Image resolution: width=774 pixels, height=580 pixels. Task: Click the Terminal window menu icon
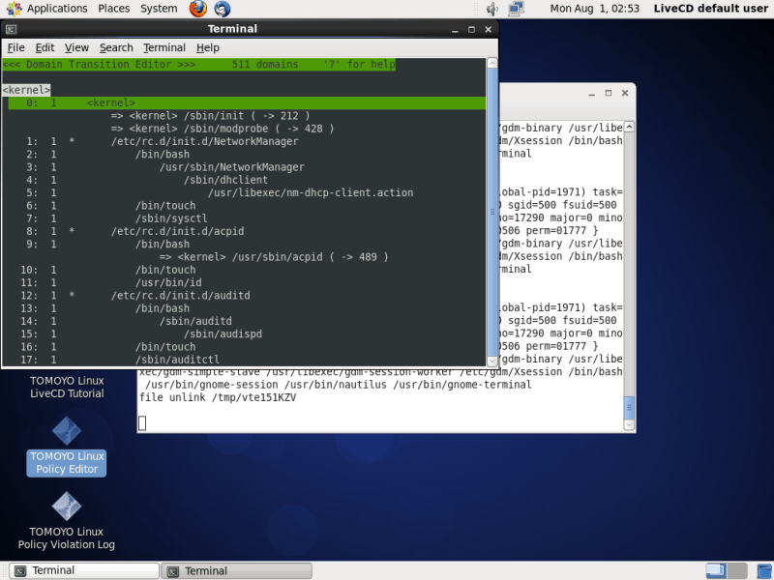pos(12,29)
